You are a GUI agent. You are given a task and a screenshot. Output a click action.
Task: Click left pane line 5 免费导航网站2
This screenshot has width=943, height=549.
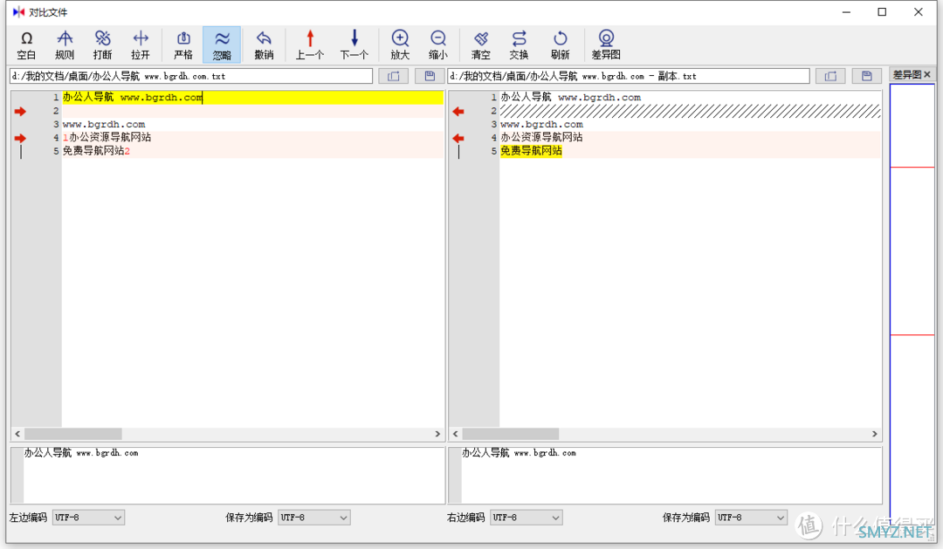point(96,151)
